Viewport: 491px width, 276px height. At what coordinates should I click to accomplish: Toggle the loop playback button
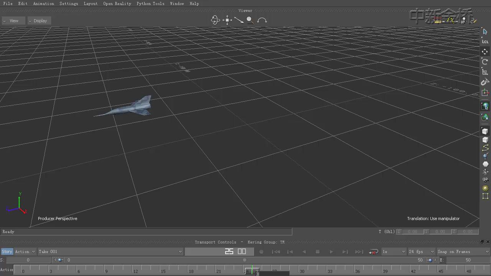[x=374, y=251]
